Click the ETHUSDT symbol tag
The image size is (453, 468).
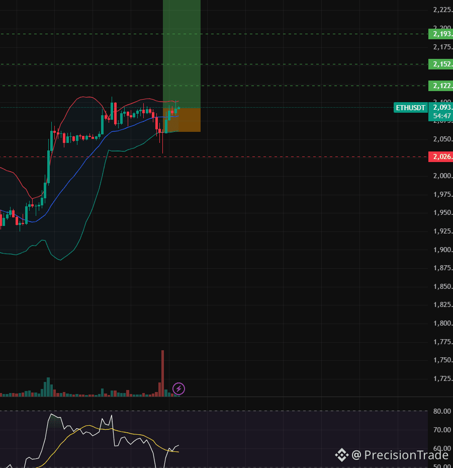(x=411, y=108)
